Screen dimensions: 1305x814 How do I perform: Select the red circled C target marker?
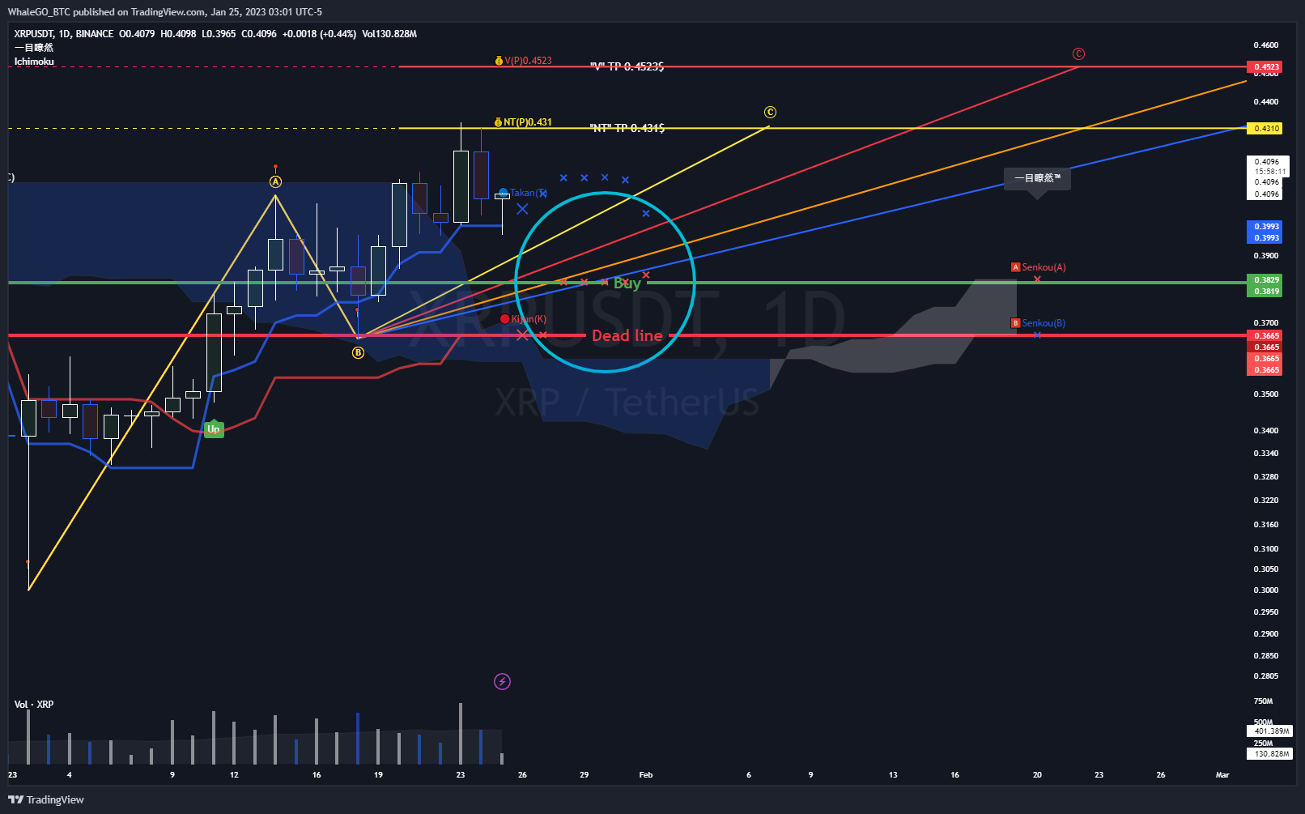1078,54
